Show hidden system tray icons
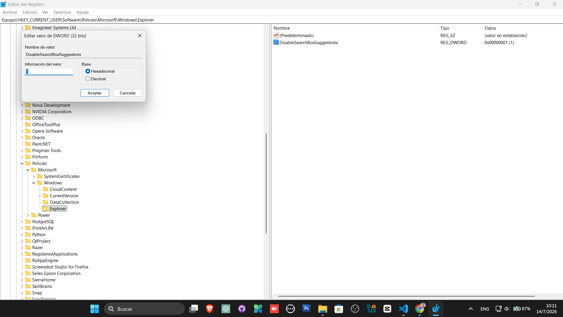563x317 pixels. click(471, 309)
